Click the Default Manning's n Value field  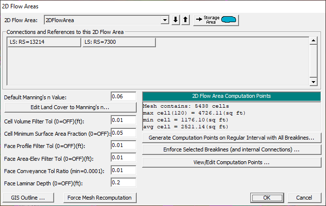click(x=123, y=96)
